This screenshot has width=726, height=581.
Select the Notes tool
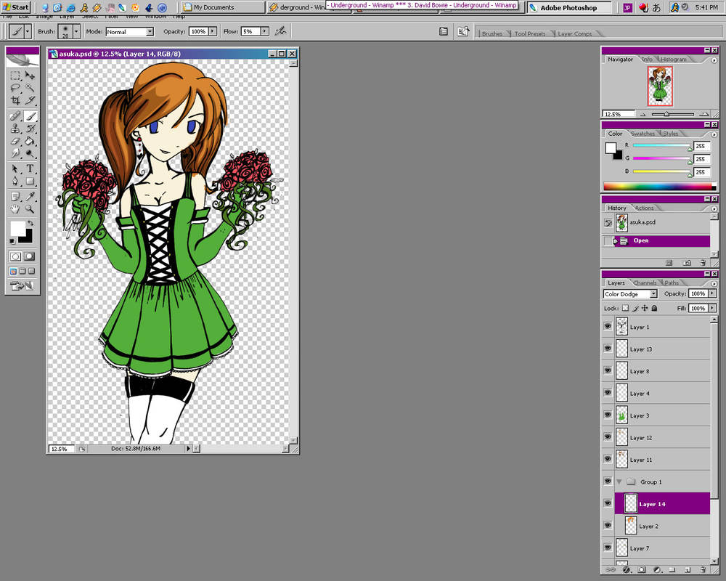coord(15,196)
